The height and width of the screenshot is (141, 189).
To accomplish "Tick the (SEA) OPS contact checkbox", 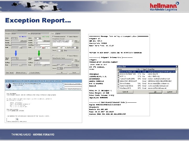I will pos(118,86).
